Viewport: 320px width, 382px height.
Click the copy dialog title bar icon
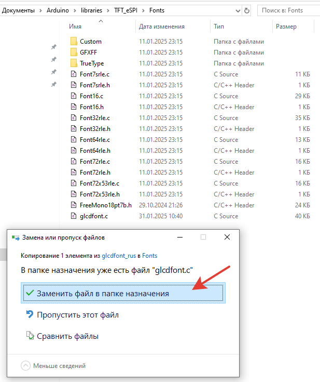click(16, 238)
